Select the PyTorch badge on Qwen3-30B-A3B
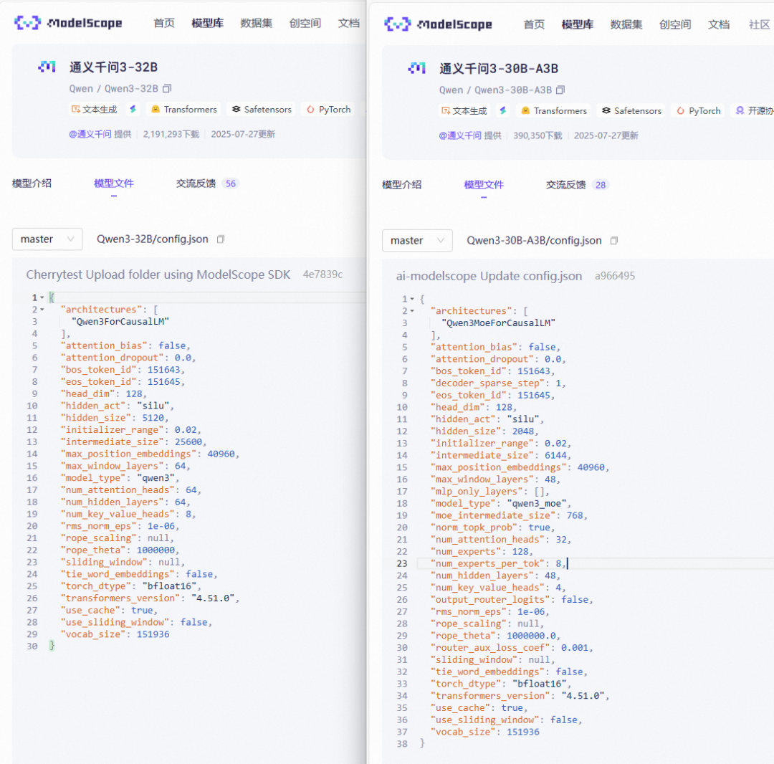This screenshot has height=764, width=774. (x=697, y=112)
